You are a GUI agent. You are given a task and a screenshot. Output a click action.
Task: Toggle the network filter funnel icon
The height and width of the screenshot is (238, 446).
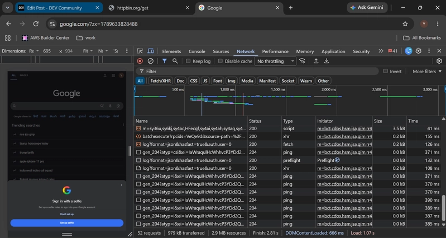[x=165, y=61]
